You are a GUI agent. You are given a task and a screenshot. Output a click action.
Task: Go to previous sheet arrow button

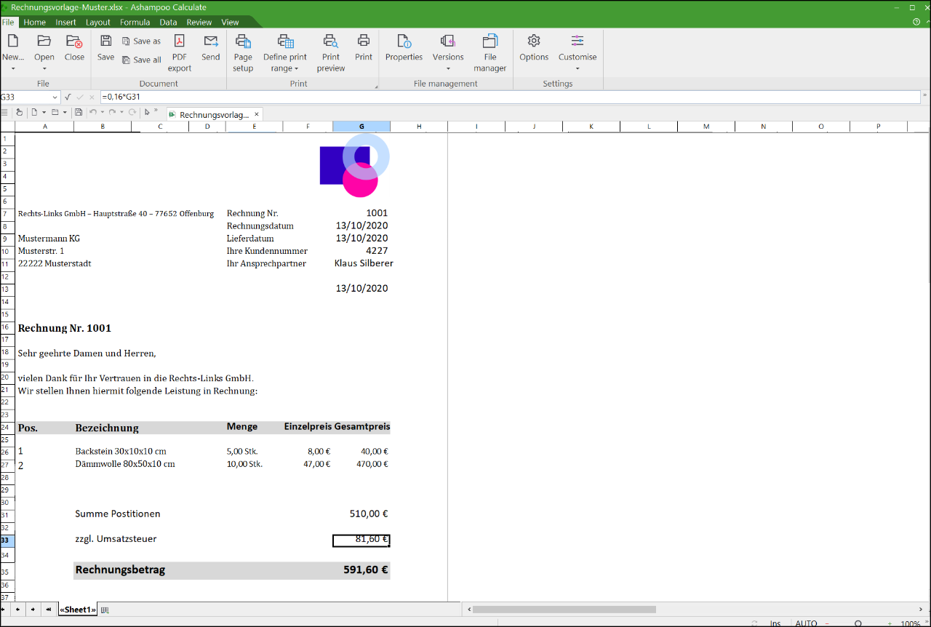[x=17, y=610]
